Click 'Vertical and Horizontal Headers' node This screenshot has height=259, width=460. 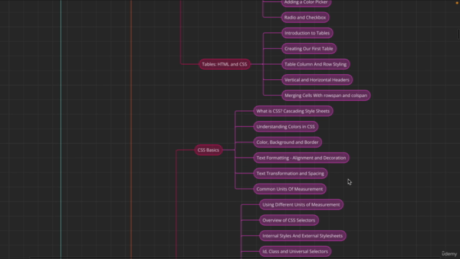317,80
